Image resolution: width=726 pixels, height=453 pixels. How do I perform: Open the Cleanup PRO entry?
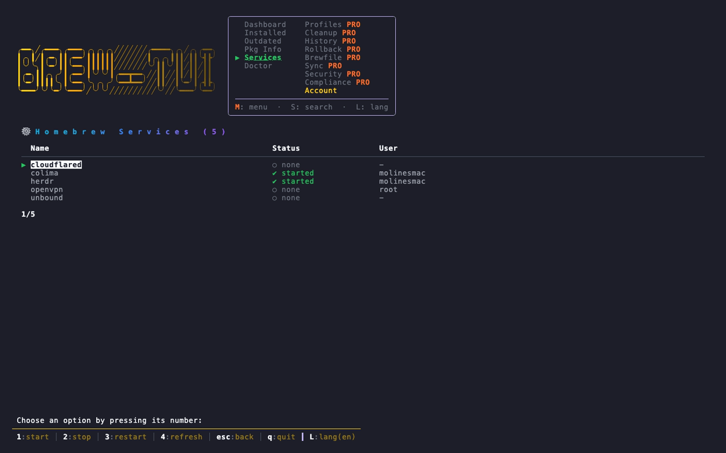pos(330,33)
